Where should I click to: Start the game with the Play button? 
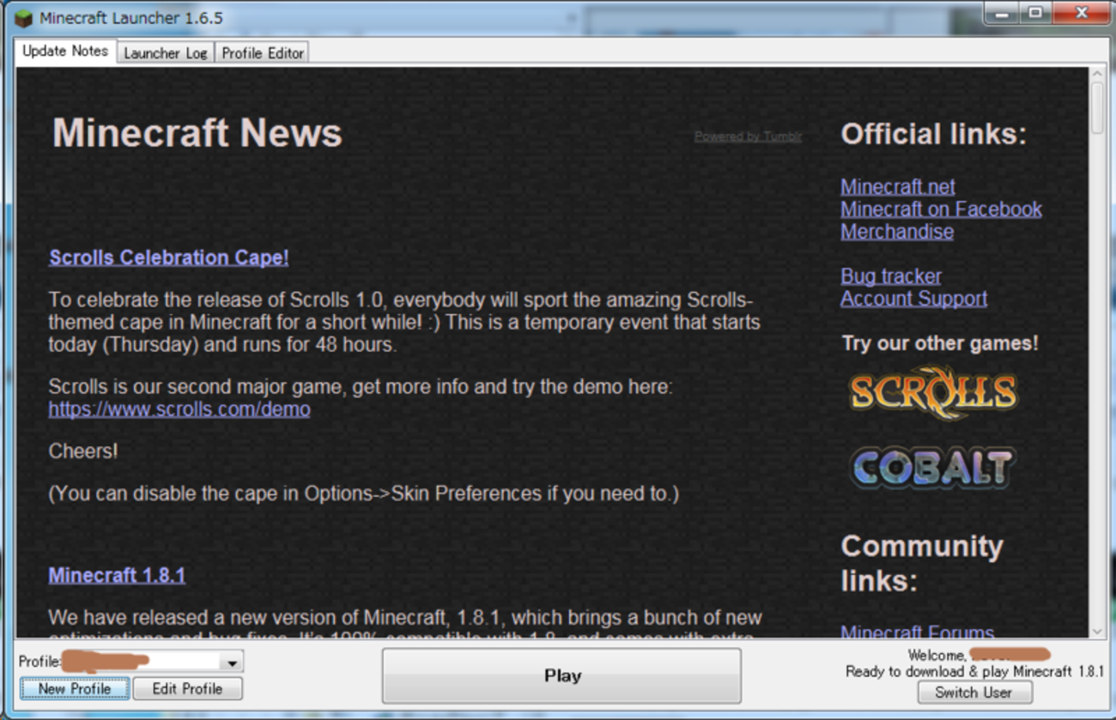561,675
